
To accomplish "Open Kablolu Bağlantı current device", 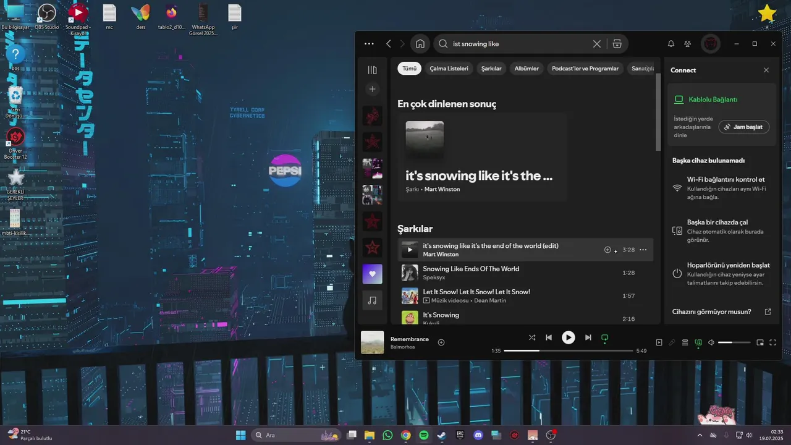I will 713,100.
